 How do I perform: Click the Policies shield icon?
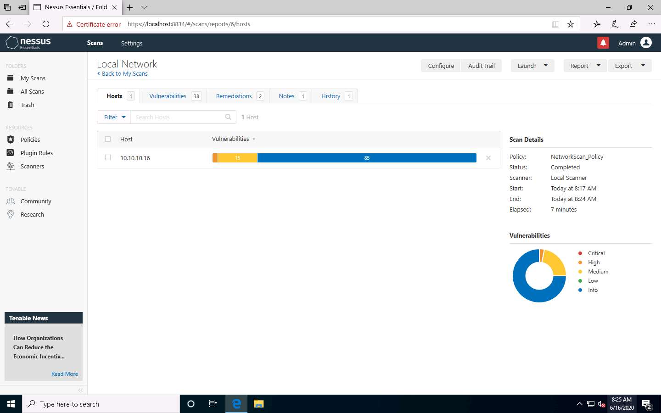click(11, 140)
